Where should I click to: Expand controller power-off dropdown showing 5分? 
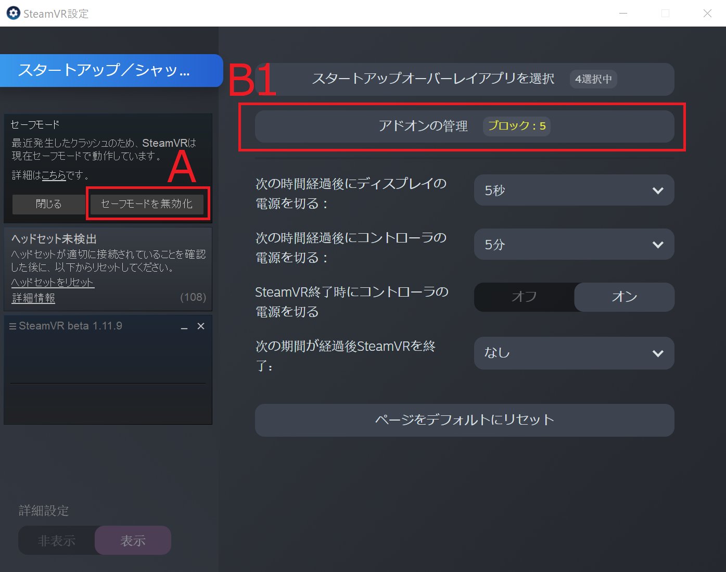click(574, 244)
